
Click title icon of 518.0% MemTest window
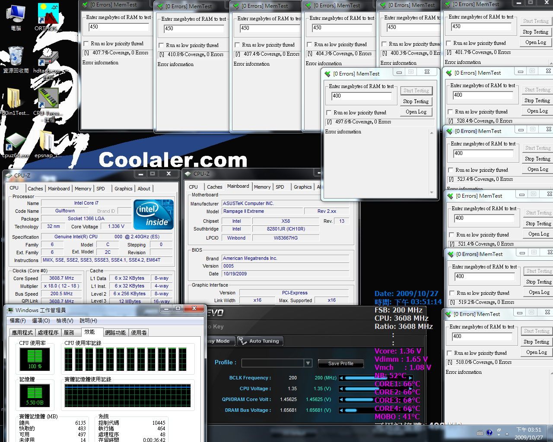tap(448, 314)
